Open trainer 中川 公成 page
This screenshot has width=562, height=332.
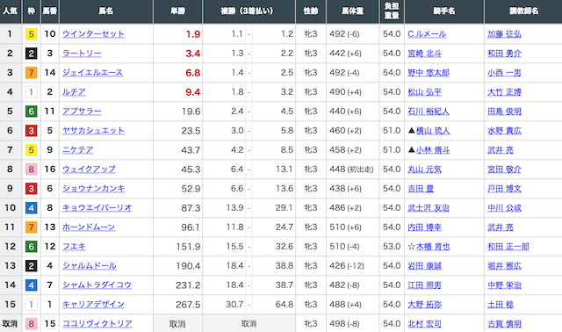pos(504,208)
